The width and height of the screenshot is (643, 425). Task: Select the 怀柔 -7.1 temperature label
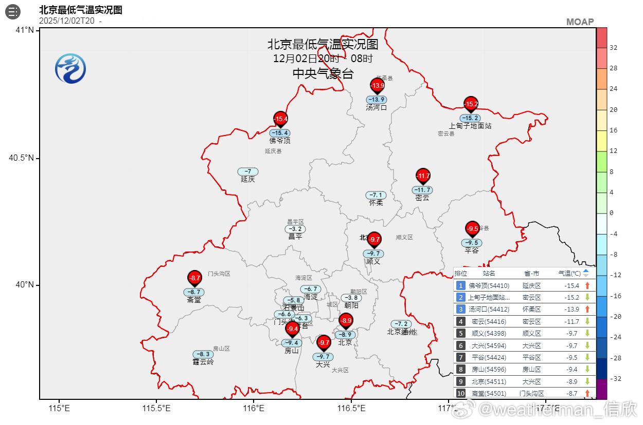point(376,195)
